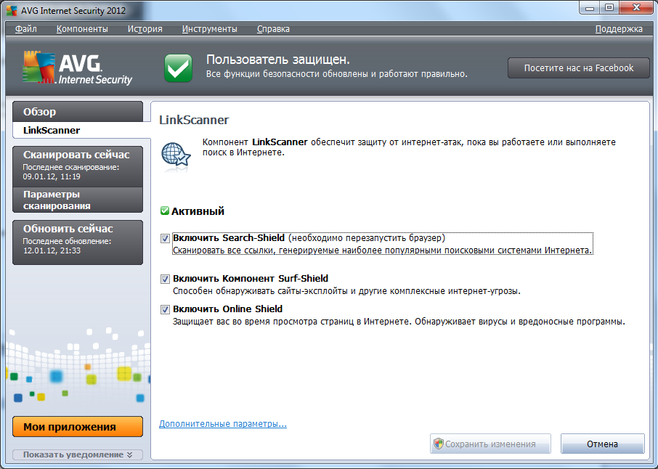Click the green protected status checkmark icon
This screenshot has height=469, width=658.
click(x=178, y=68)
